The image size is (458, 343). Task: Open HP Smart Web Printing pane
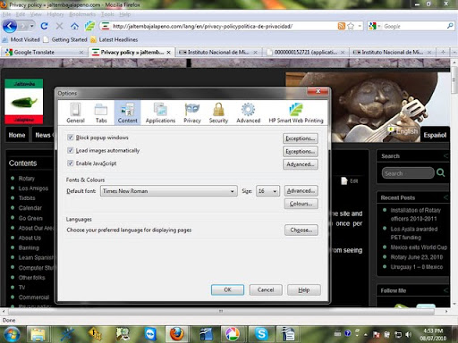[296, 113]
